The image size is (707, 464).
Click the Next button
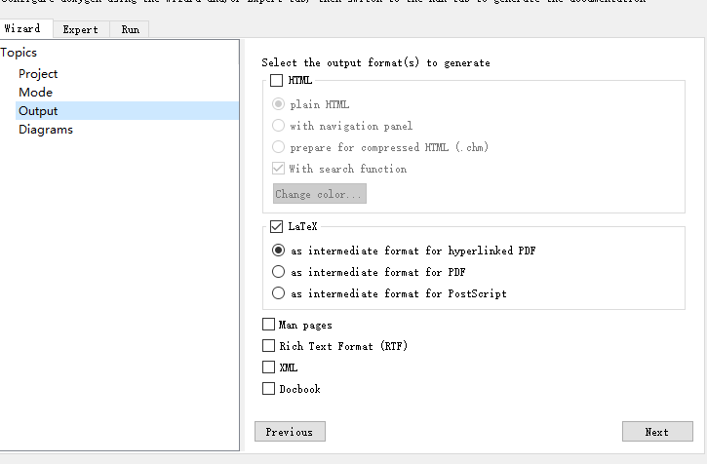[656, 432]
